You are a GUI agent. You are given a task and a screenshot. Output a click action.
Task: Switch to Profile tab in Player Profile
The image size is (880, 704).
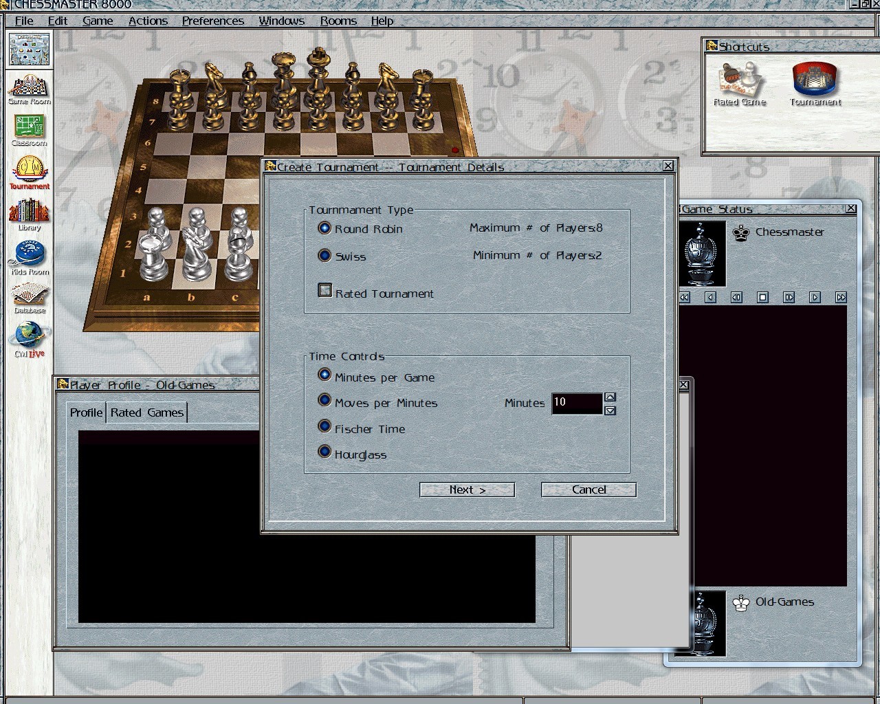(x=87, y=412)
